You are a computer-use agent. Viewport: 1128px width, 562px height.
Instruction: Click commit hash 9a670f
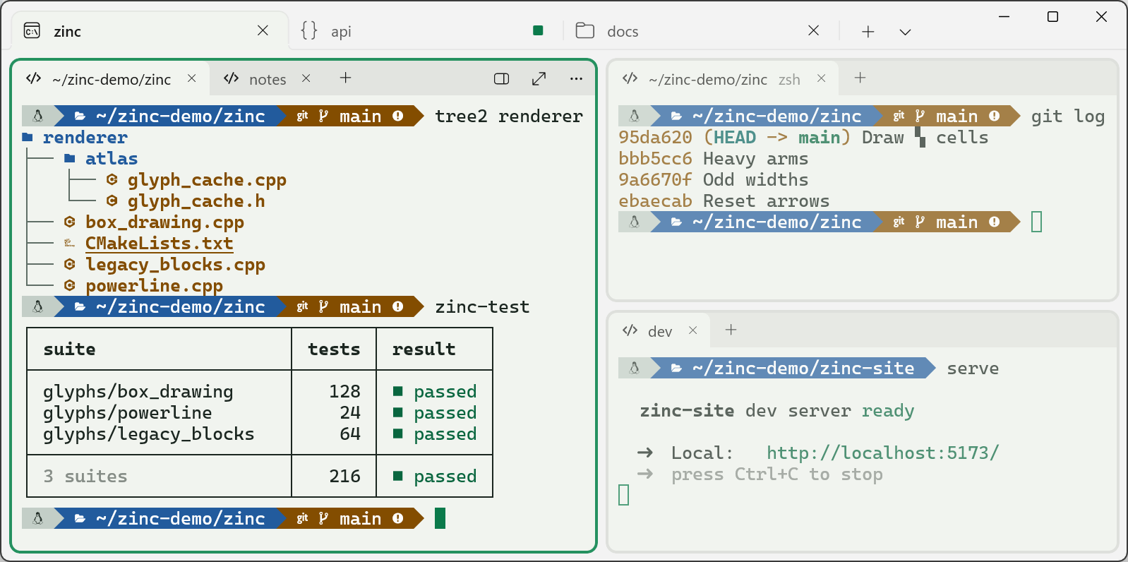[x=655, y=180]
